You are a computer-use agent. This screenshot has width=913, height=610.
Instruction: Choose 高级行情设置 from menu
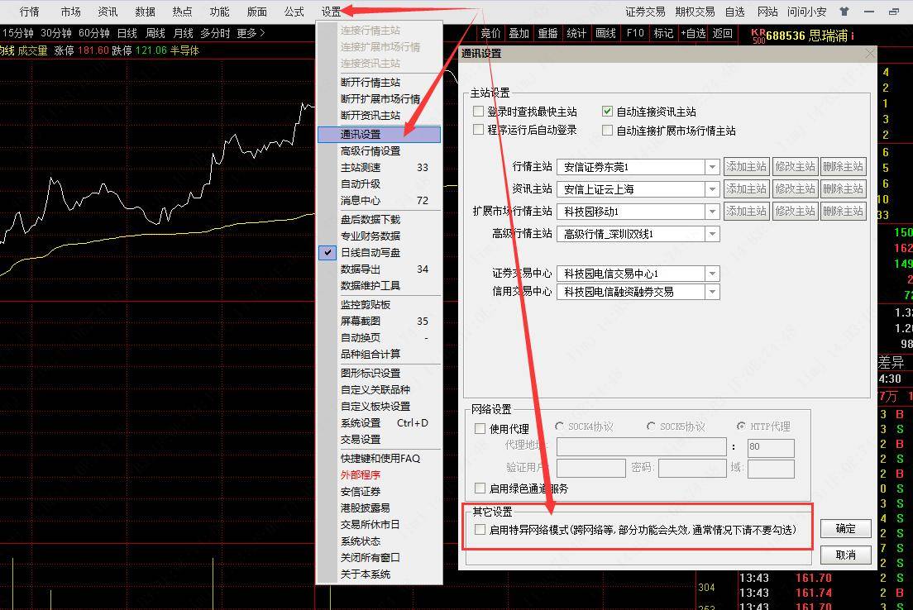click(379, 150)
